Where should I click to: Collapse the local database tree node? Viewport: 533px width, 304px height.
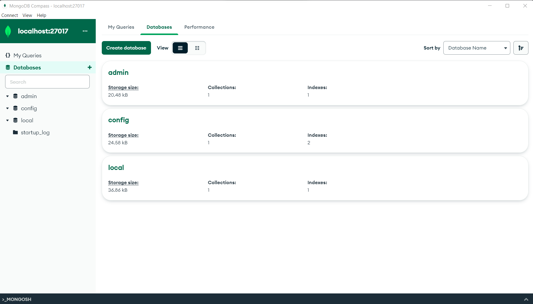[8, 120]
